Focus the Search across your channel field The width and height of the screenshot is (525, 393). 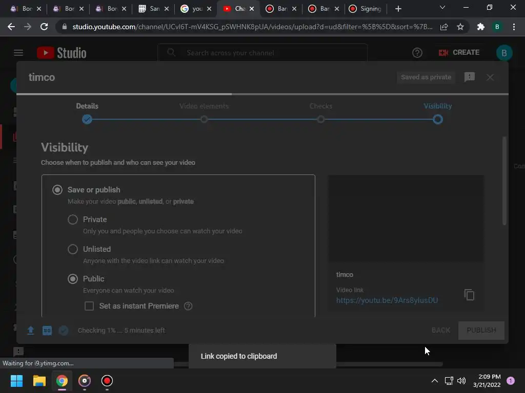(262, 53)
